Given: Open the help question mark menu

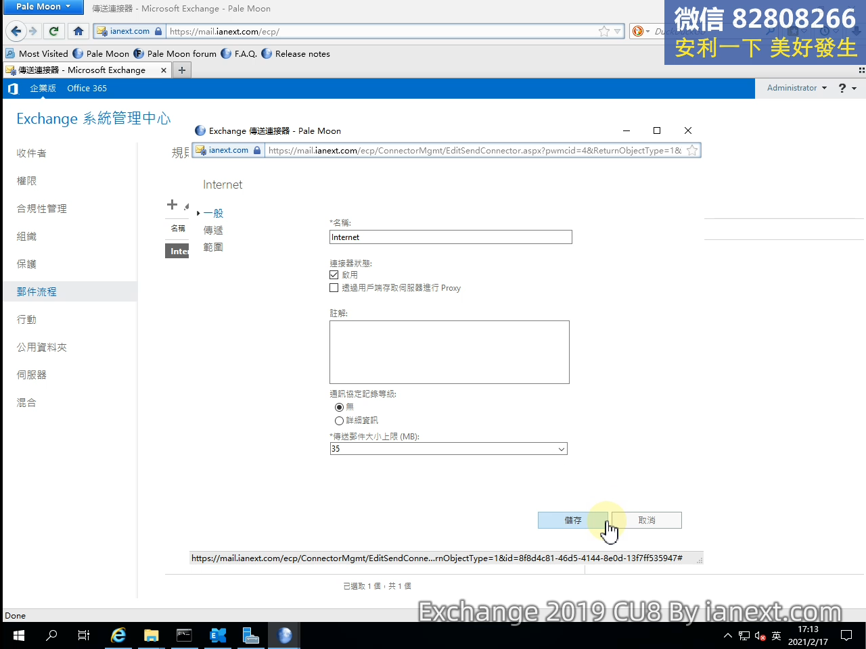Looking at the screenshot, I should (x=847, y=89).
